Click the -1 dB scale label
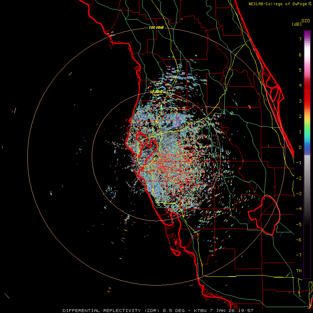313x313 pixels. click(299, 163)
